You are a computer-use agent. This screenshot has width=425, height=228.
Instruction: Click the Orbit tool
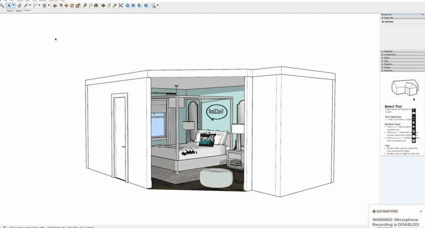[x=104, y=5]
